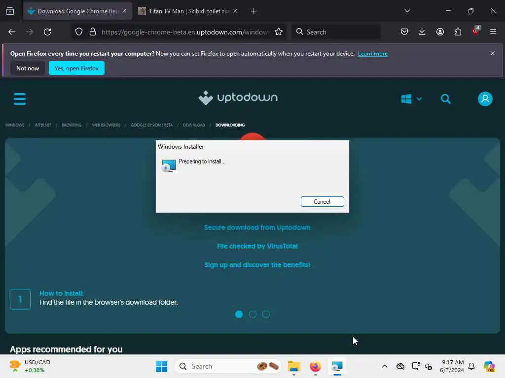
Task: Click the Firefox taskbar icon
Action: (x=315, y=366)
